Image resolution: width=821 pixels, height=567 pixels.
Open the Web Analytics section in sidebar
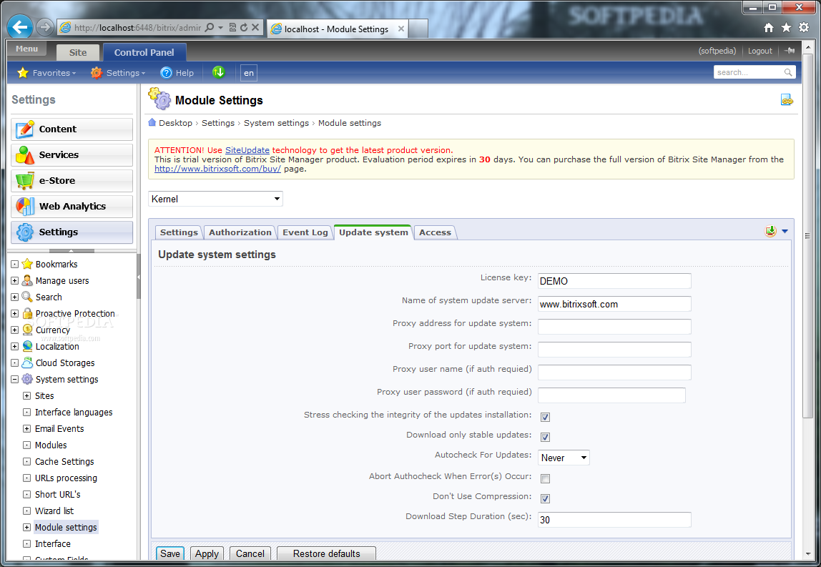(x=72, y=206)
